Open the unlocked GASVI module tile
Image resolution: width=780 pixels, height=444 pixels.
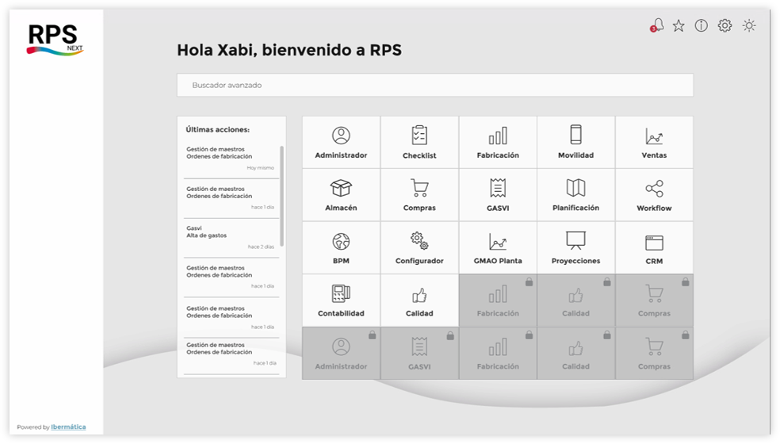coord(498,195)
